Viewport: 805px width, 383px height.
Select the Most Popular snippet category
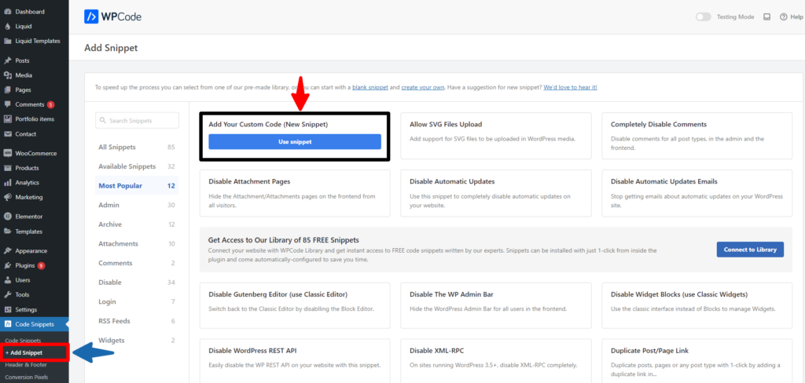coord(120,186)
